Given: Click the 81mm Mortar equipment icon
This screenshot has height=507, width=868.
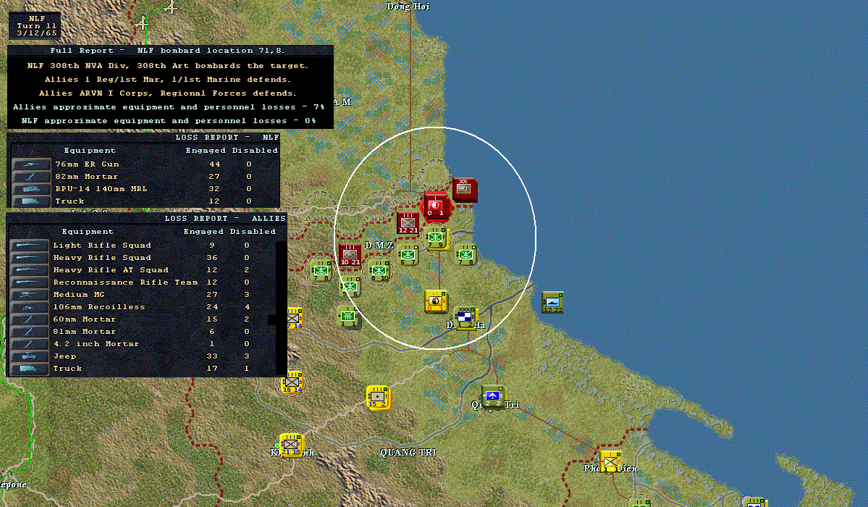Looking at the screenshot, I should point(30,331).
